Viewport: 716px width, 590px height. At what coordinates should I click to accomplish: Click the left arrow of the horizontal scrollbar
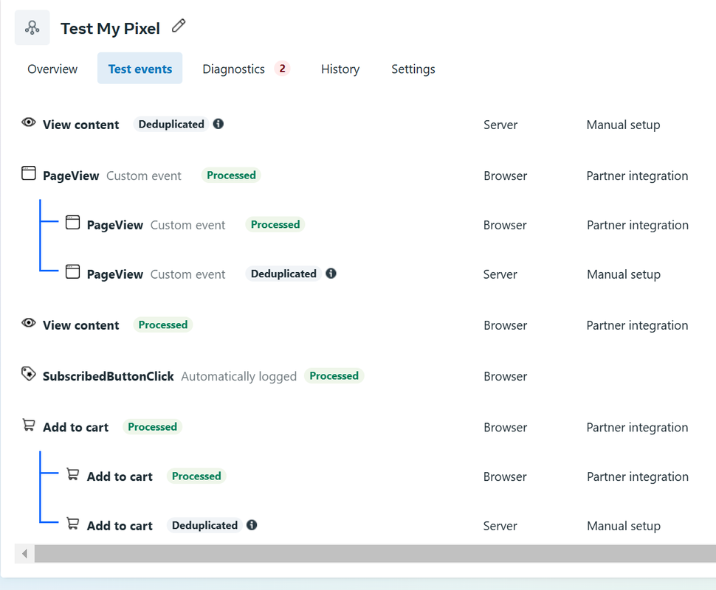(x=24, y=554)
